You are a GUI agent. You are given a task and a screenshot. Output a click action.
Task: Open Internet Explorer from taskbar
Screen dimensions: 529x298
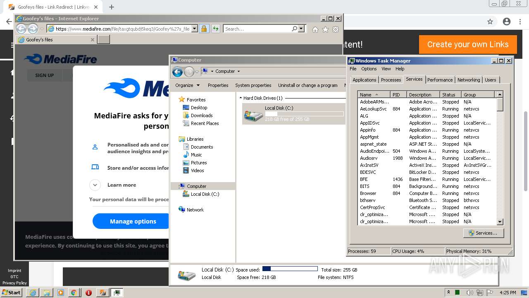33,293
